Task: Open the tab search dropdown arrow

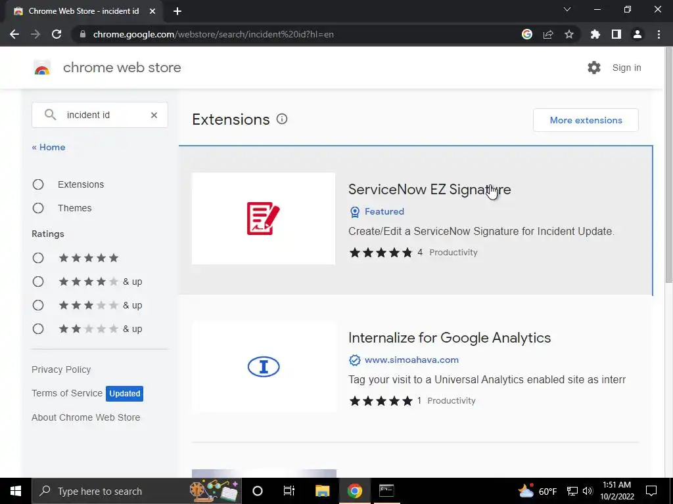Action: coord(567,9)
